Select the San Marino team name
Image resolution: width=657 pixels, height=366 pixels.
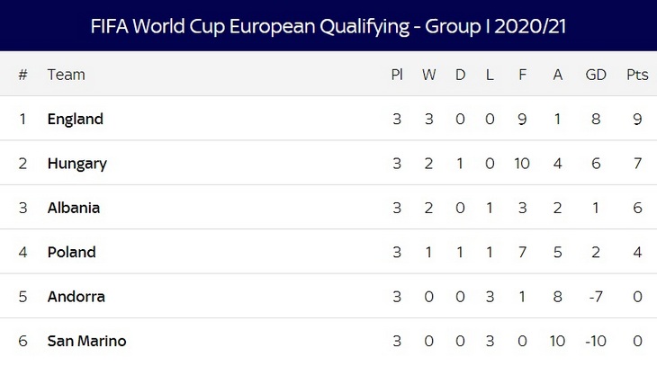[87, 341]
